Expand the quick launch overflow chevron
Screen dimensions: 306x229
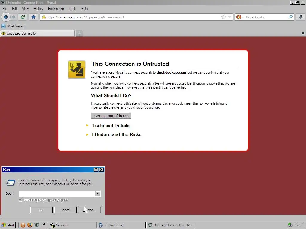tap(44, 224)
